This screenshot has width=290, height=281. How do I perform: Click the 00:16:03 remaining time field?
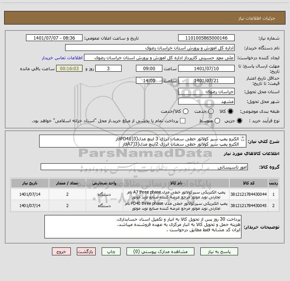pyautogui.click(x=69, y=68)
